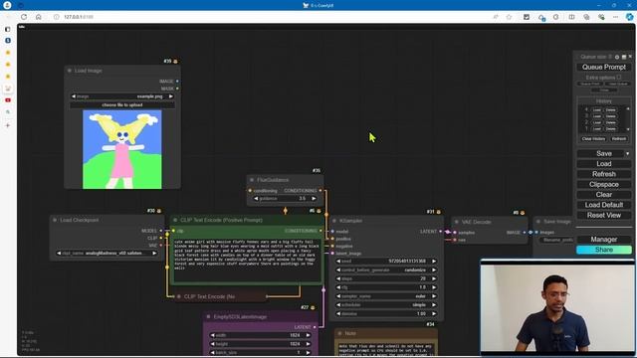Viewport: 637px width, 358px height.
Task: Select previous image with left arrow in Load Image
Action: coord(74,96)
